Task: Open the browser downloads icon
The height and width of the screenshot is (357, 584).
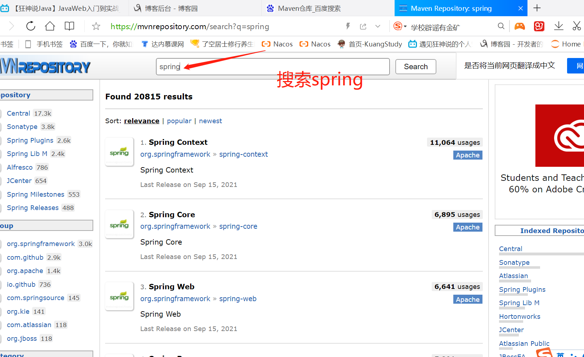Action: 558,26
